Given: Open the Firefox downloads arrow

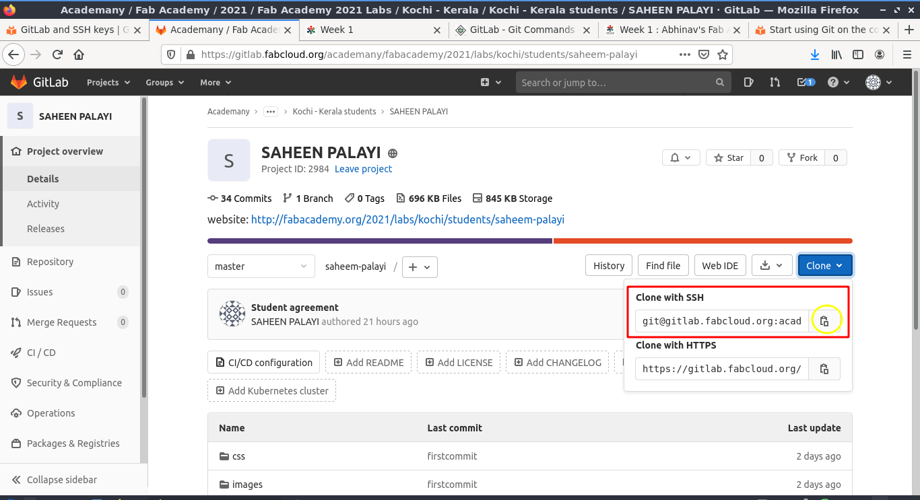Looking at the screenshot, I should pos(815,55).
